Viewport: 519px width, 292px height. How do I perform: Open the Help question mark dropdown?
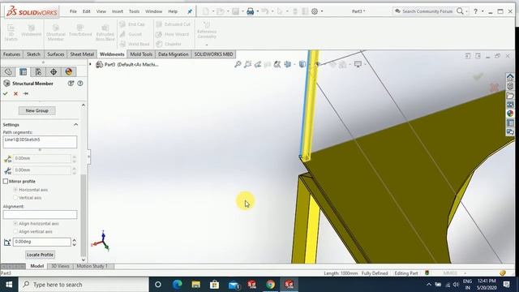click(x=483, y=11)
